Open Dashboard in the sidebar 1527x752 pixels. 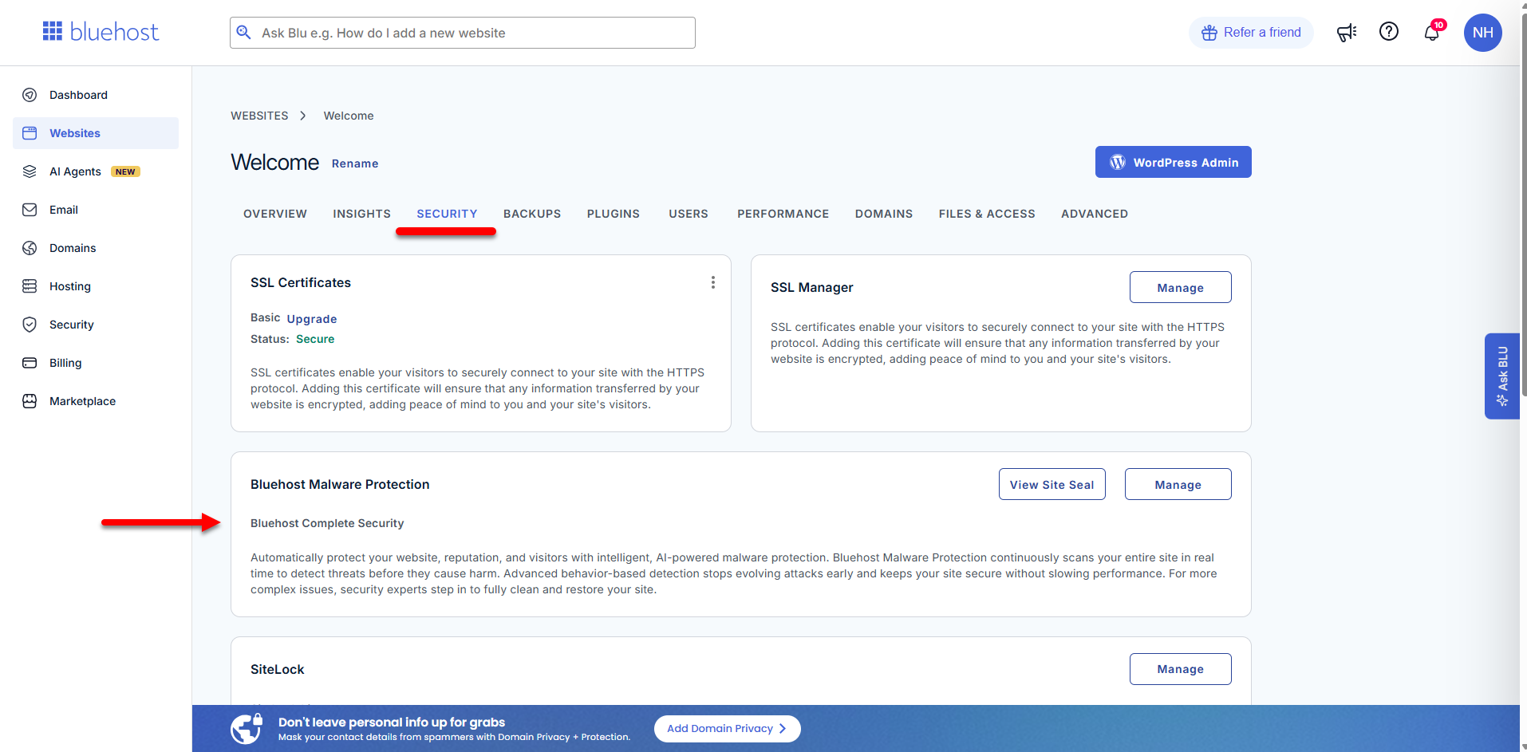pyautogui.click(x=96, y=95)
